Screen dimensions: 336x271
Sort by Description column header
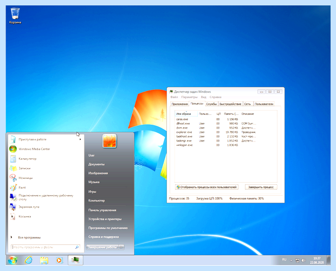(248, 114)
